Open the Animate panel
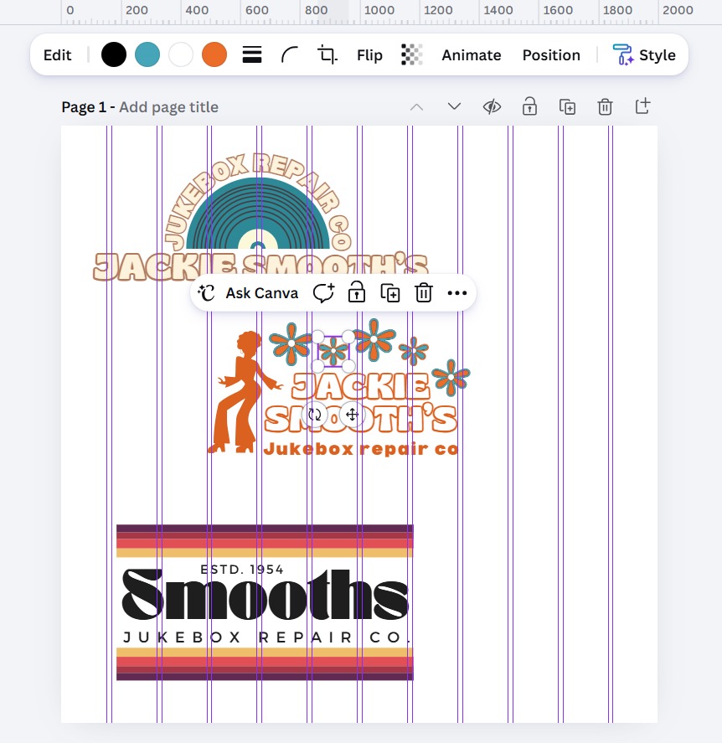 472,55
